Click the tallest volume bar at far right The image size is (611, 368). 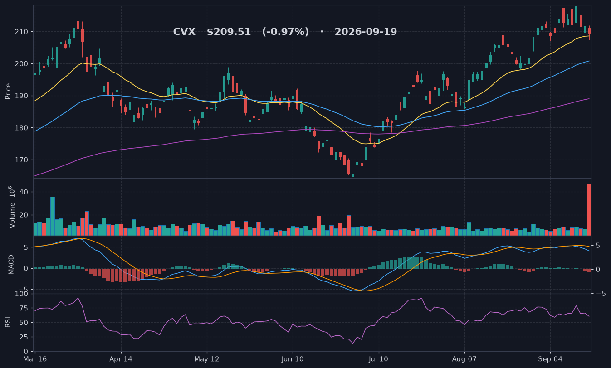589,209
